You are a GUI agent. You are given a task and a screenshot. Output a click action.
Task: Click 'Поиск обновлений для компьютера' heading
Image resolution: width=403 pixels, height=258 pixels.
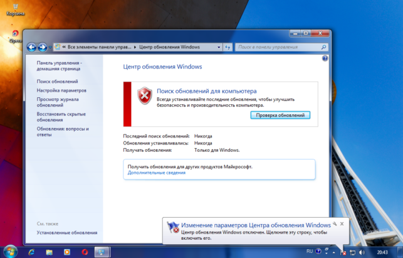pyautogui.click(x=207, y=91)
